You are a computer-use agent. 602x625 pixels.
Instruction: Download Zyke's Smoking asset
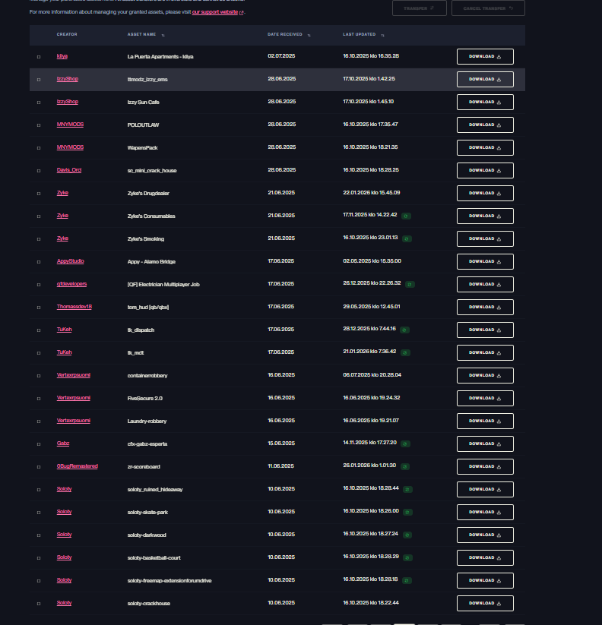pos(485,238)
